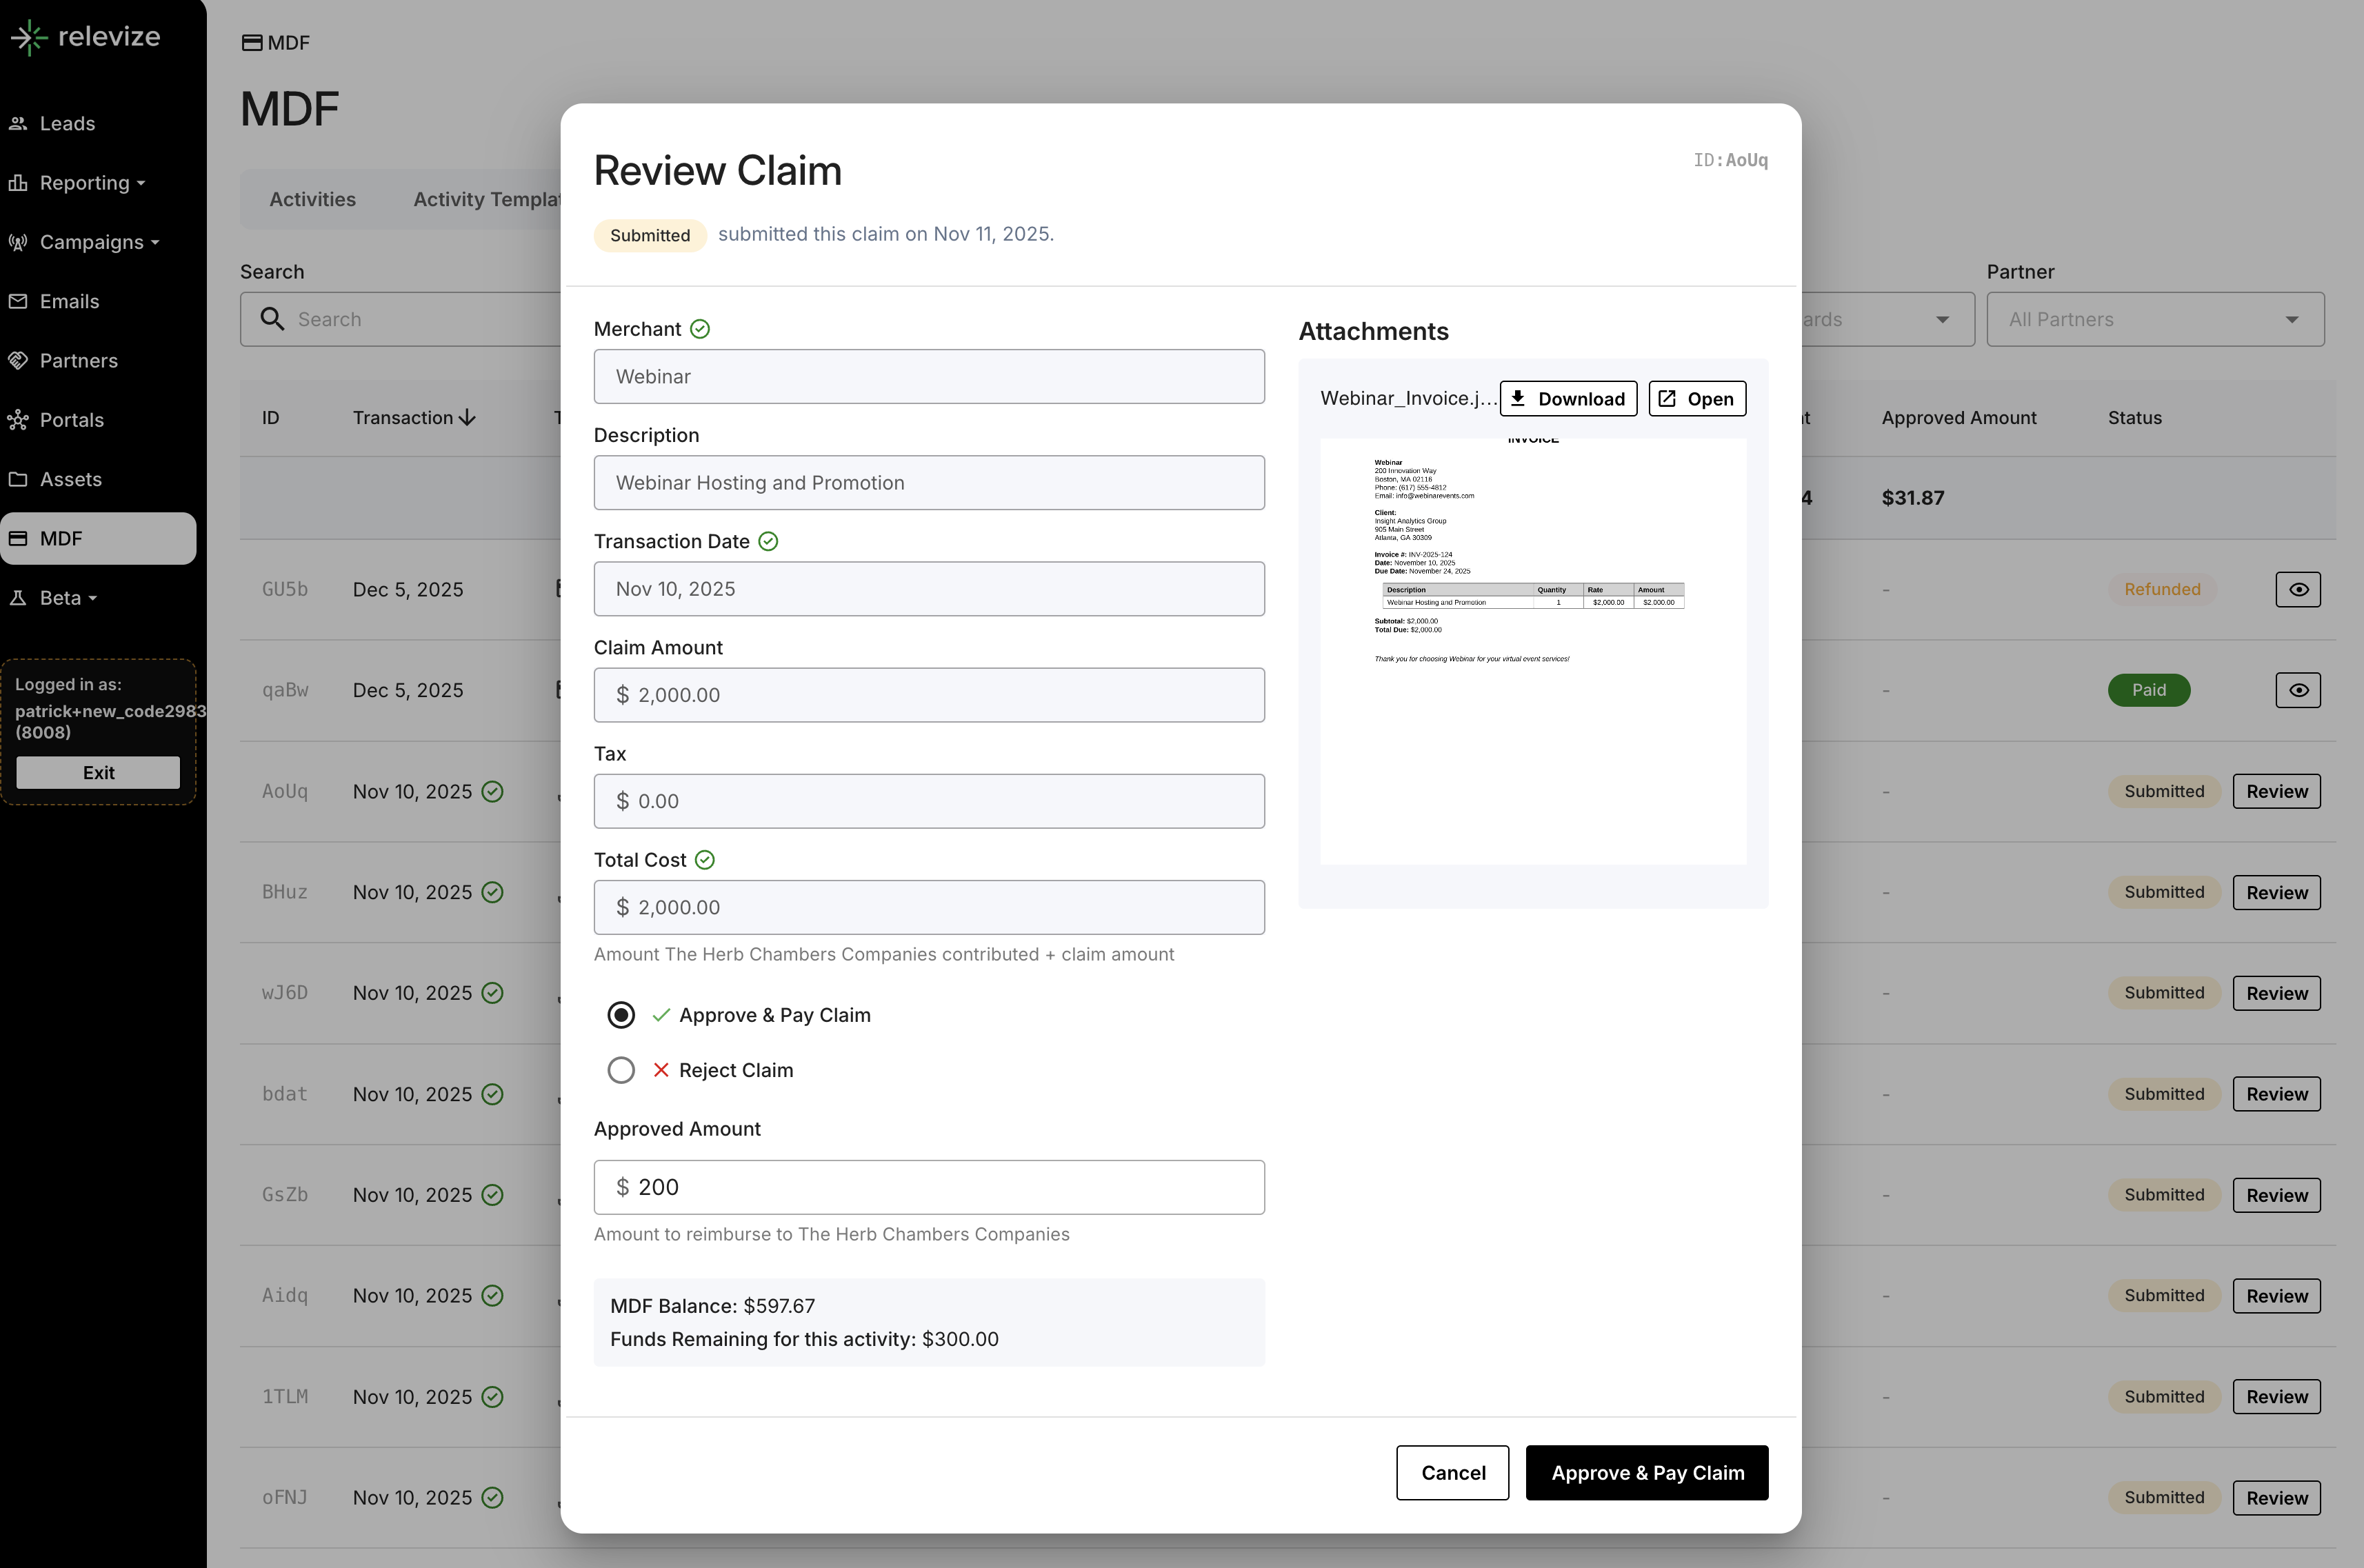Image resolution: width=2364 pixels, height=1568 pixels.
Task: Open the attachment in new window
Action: 1696,399
